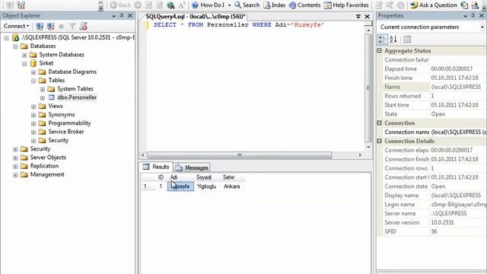487x274 pixels.
Task: Click the query editor vertical scroll up arrow
Action: click(x=368, y=30)
